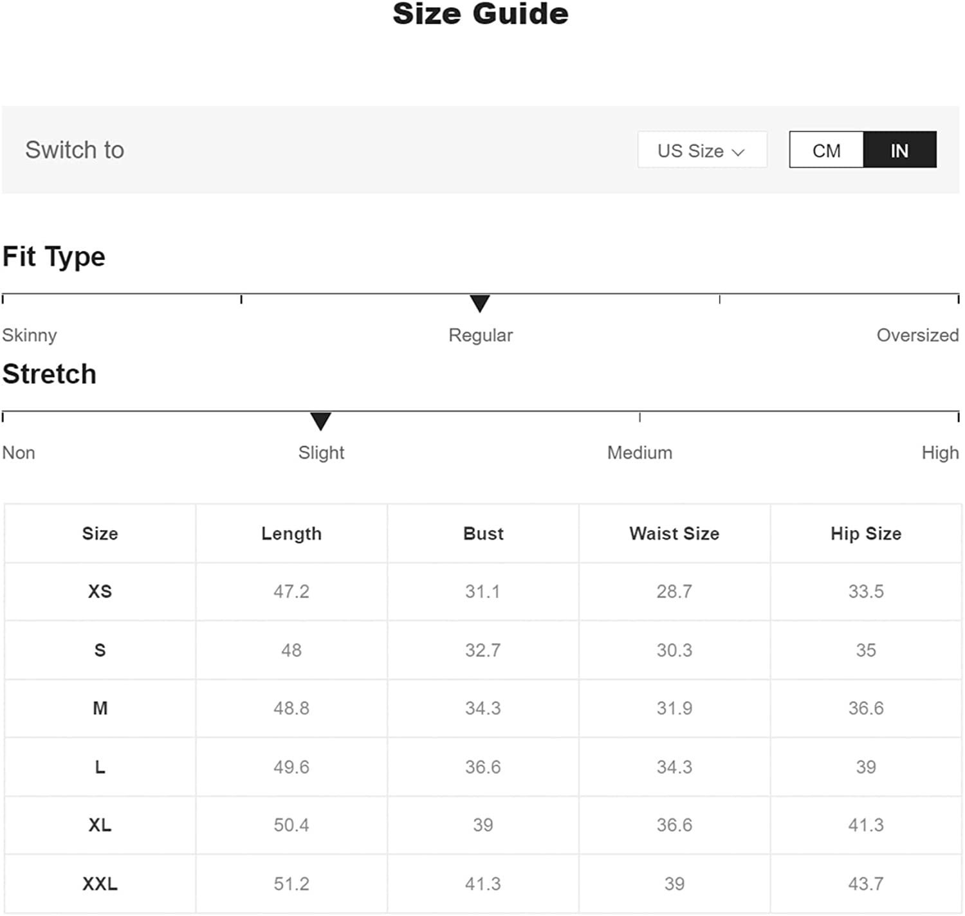
Task: Click the XL bust value 39
Action: pos(483,825)
